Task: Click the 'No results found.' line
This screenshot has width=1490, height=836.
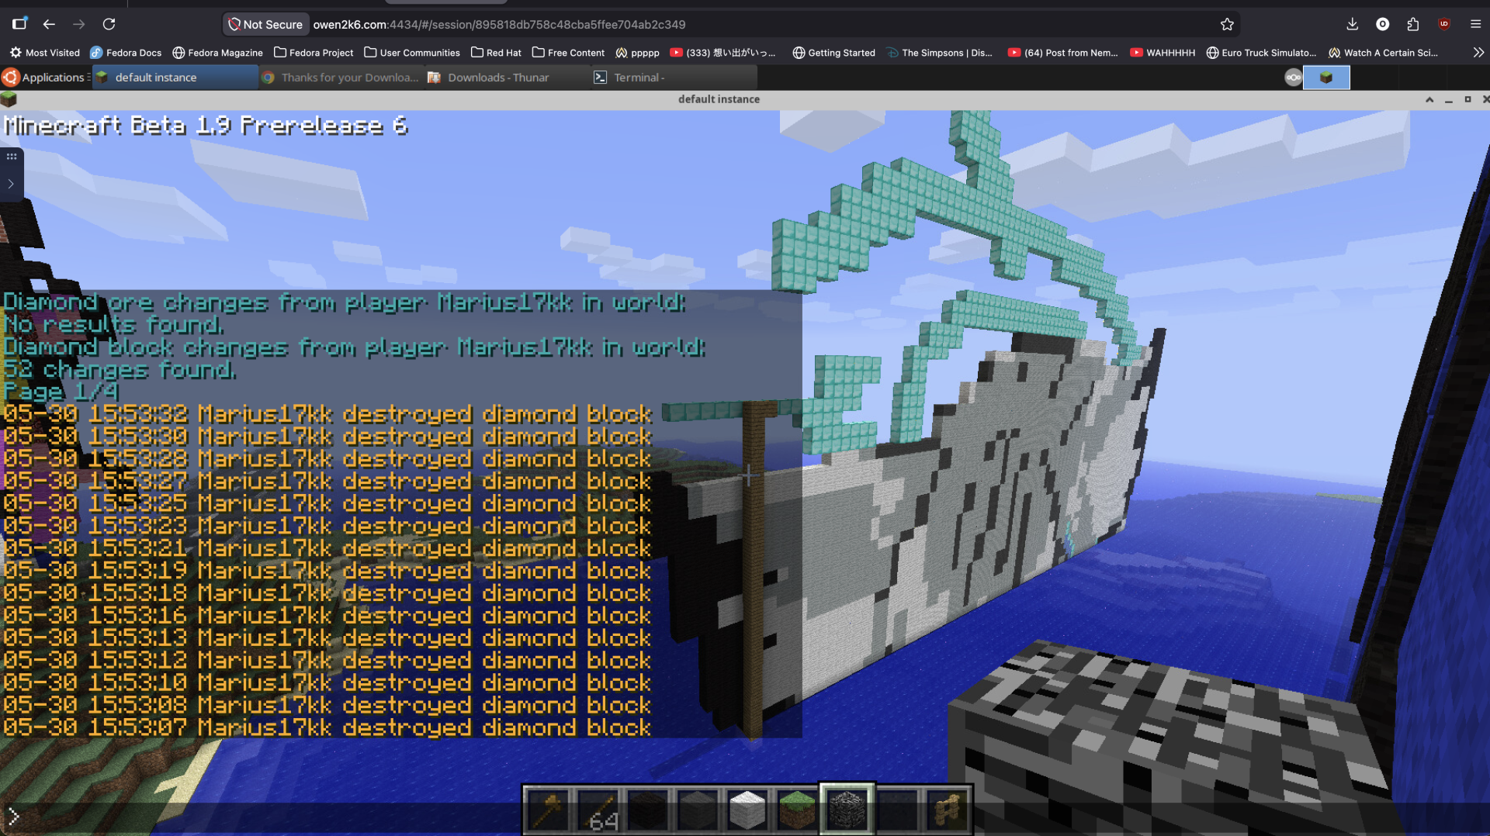Action: click(x=113, y=325)
